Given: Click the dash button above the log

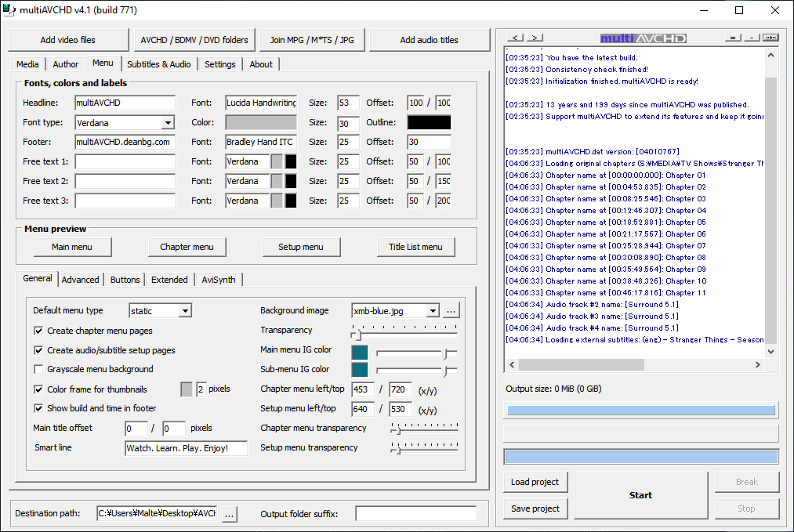Looking at the screenshot, I should pyautogui.click(x=752, y=38).
